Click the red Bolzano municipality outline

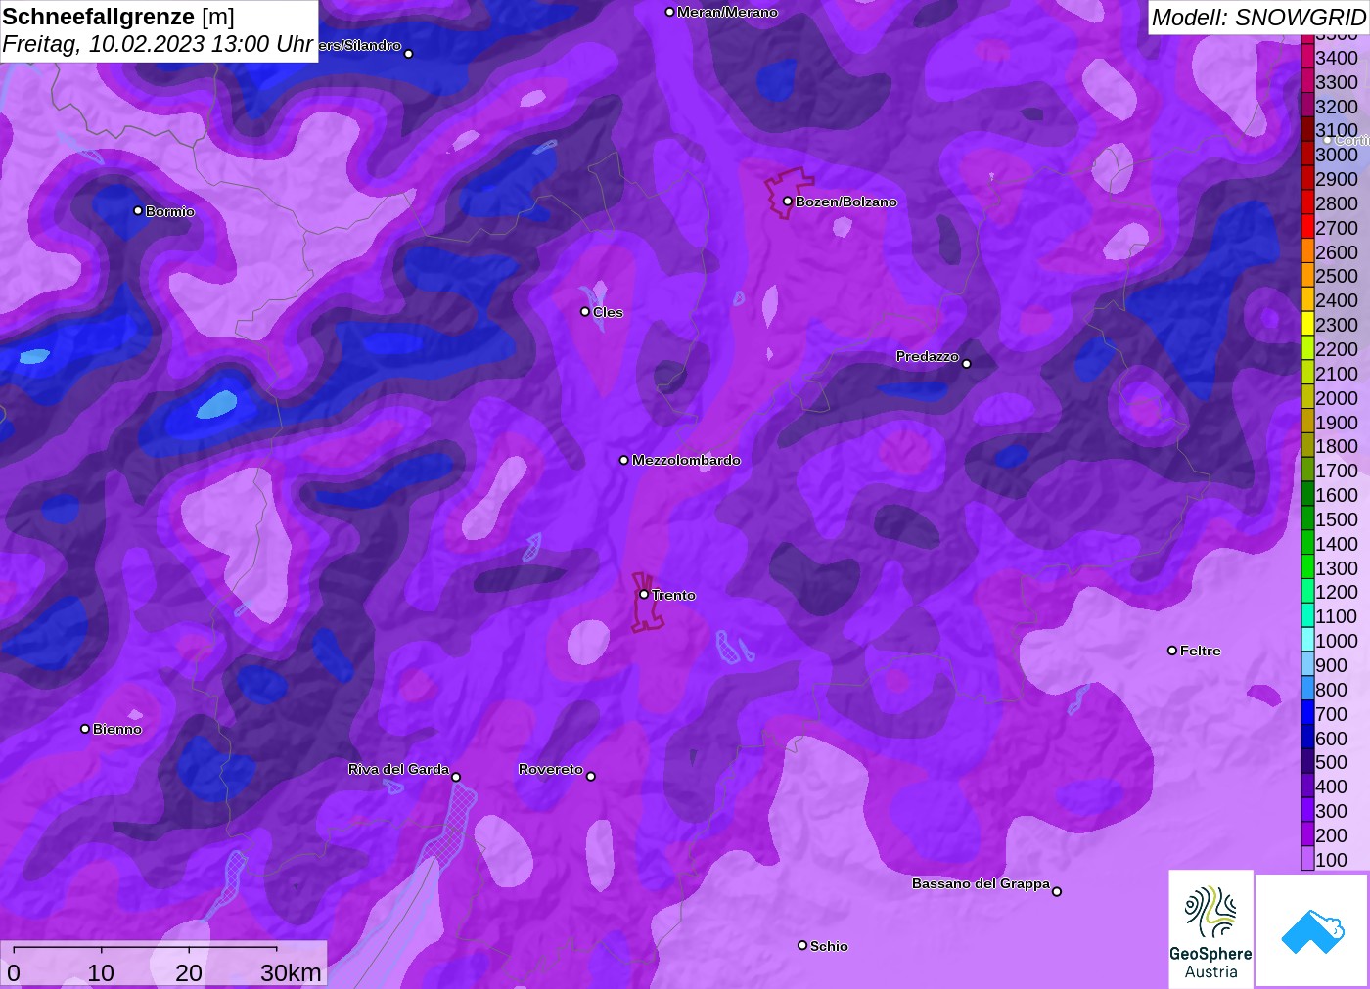(789, 193)
